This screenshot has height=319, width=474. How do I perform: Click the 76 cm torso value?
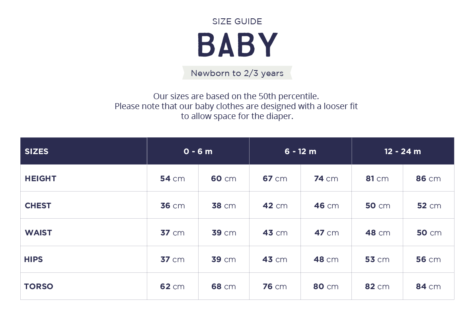coord(275,286)
